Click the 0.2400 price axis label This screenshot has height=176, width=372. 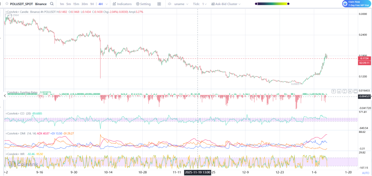pyautogui.click(x=363, y=35)
